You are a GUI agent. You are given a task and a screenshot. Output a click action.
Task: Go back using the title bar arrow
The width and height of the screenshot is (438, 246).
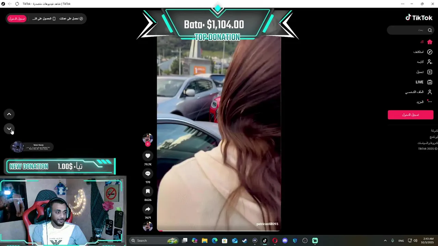click(10, 4)
